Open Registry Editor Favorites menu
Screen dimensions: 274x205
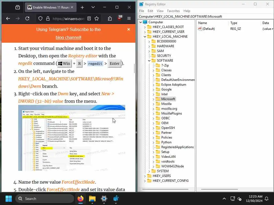pyautogui.click(x=173, y=11)
